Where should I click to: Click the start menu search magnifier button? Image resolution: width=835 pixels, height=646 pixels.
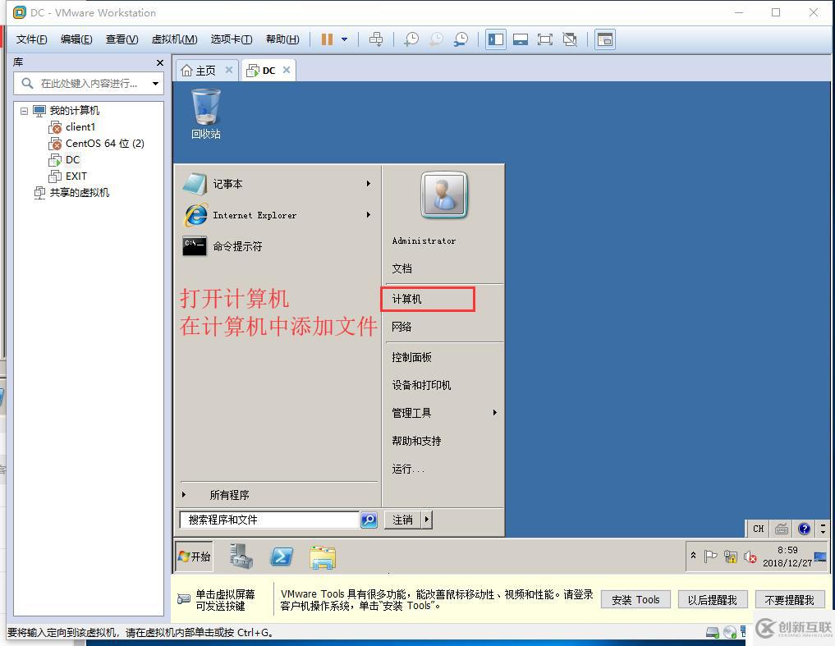tap(369, 520)
